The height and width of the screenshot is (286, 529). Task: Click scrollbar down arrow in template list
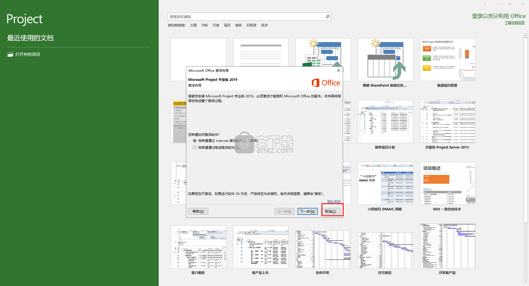coord(526,281)
